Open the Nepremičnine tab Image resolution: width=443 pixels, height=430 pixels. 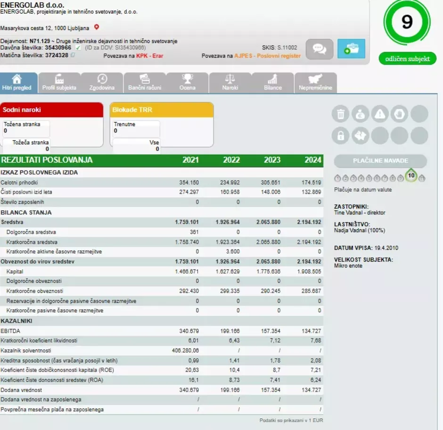[x=315, y=83]
